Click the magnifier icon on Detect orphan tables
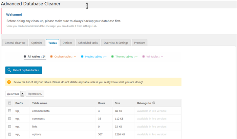The width and height of the screenshot is (237, 139). click(9, 70)
